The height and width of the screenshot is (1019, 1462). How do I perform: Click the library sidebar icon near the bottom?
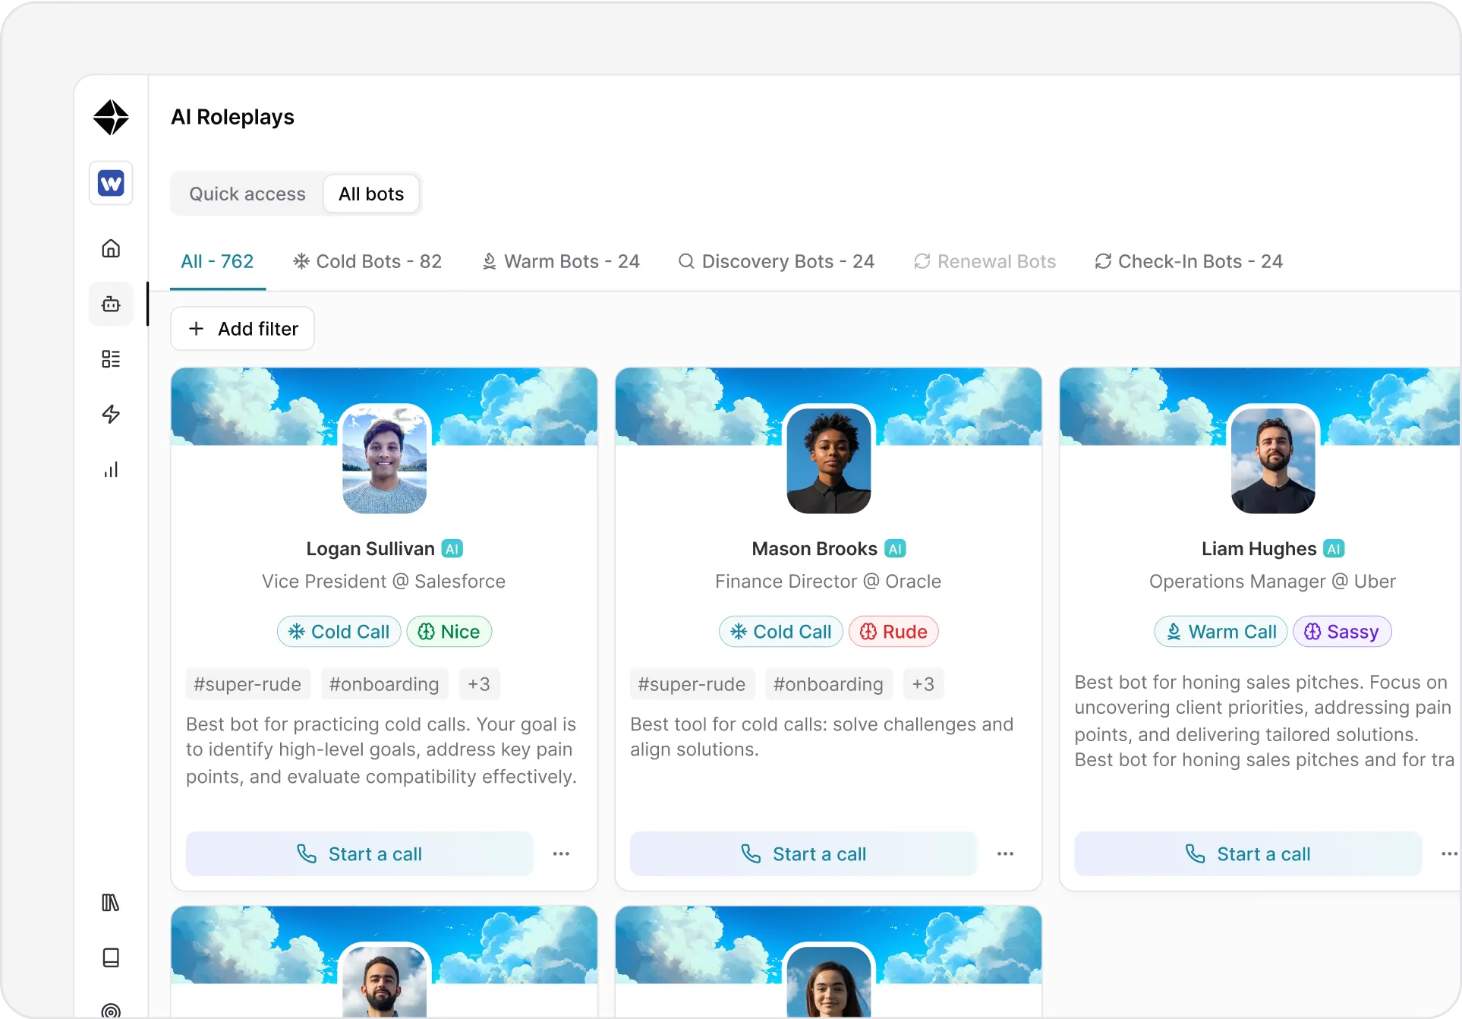point(111,903)
